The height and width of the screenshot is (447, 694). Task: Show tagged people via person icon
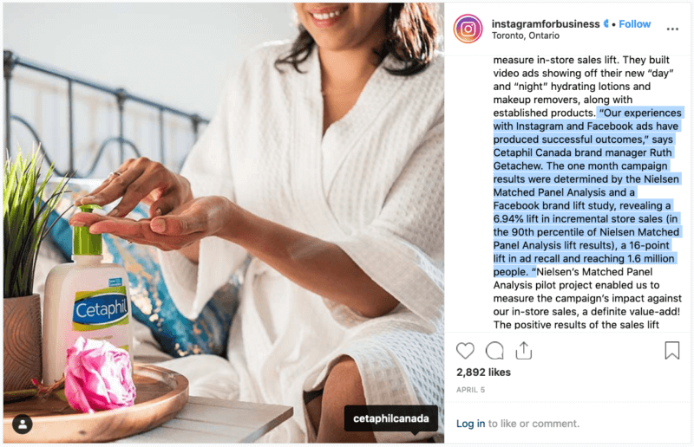click(x=23, y=424)
